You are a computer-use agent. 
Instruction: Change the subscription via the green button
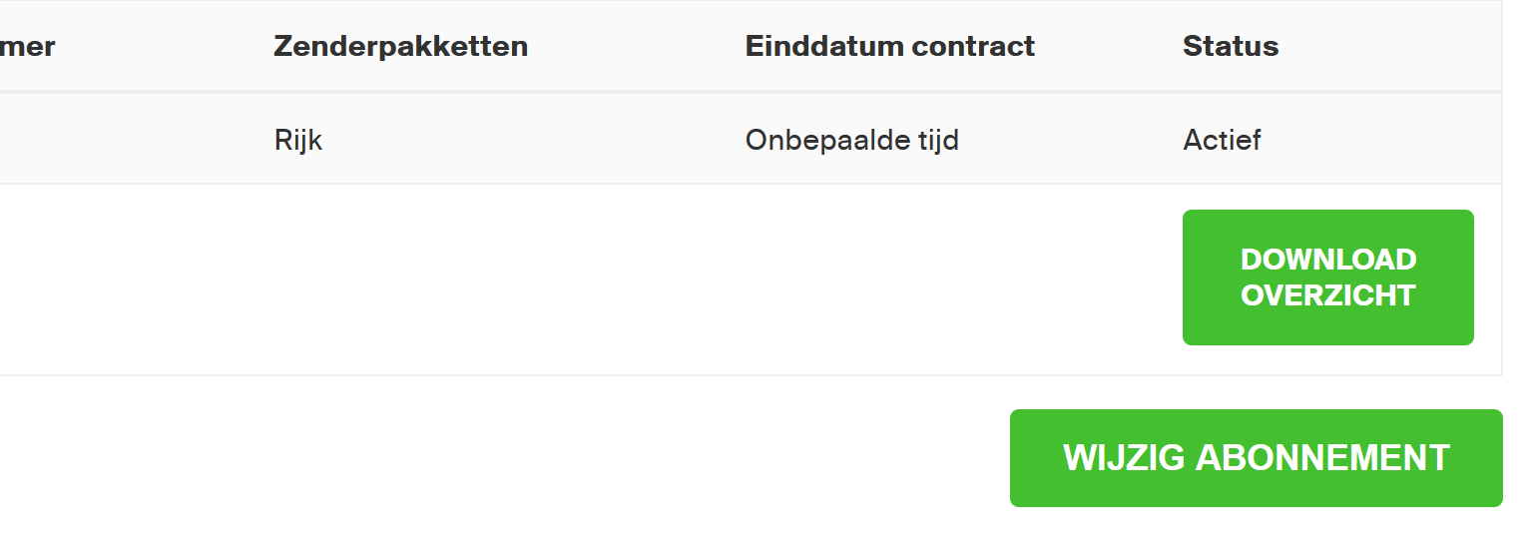(1256, 457)
